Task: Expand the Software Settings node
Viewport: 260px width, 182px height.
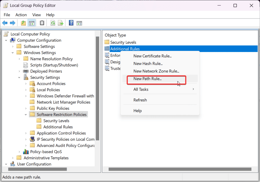Action: tap(13, 46)
